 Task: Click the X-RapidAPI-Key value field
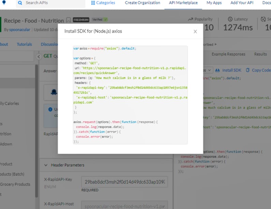124,182
